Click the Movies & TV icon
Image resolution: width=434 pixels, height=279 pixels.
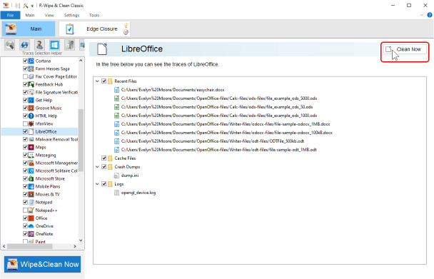point(31,194)
